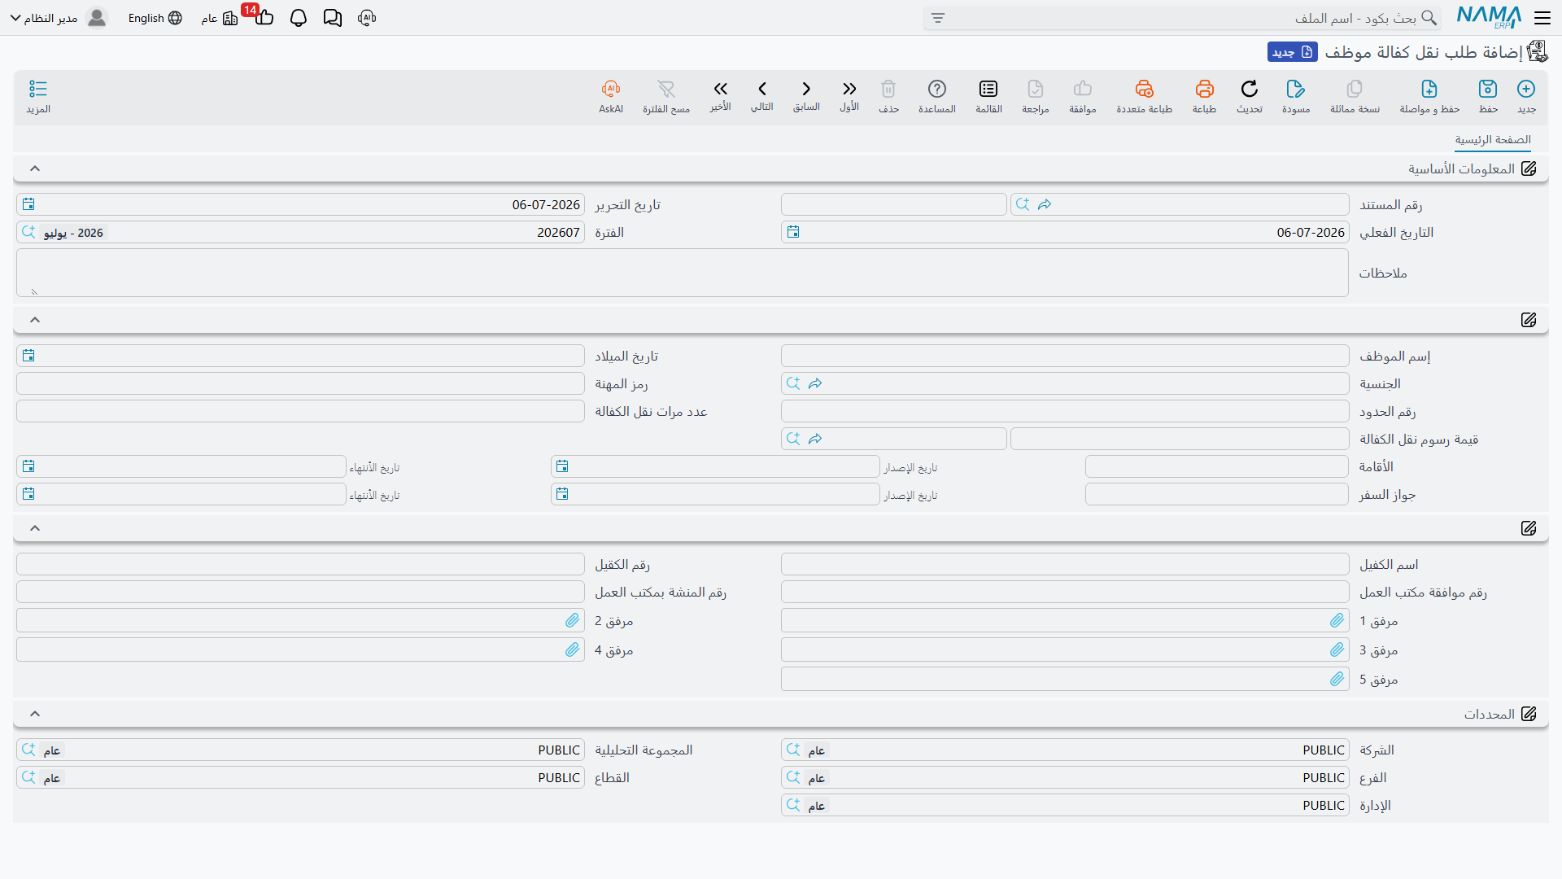Open the AskAI assistant icon

tap(611, 96)
